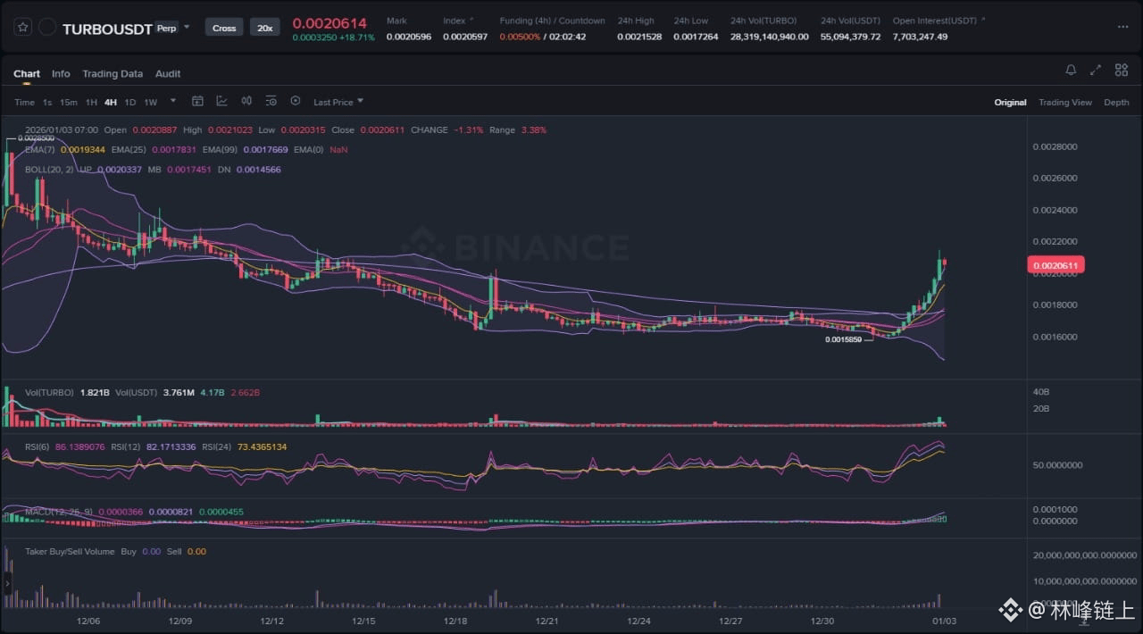Click the RSI(6) indicator legend

(x=38, y=446)
